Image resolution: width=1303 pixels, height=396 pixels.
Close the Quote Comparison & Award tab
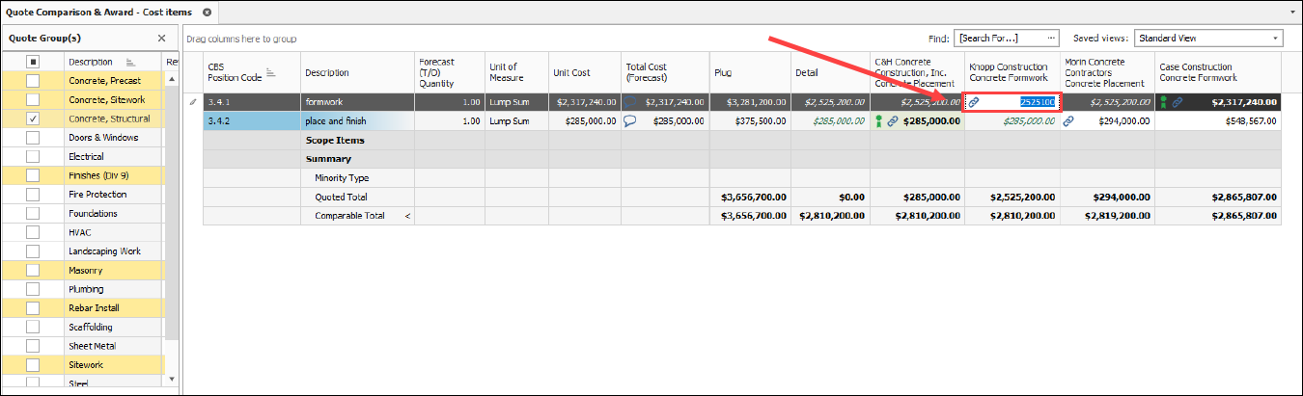208,12
